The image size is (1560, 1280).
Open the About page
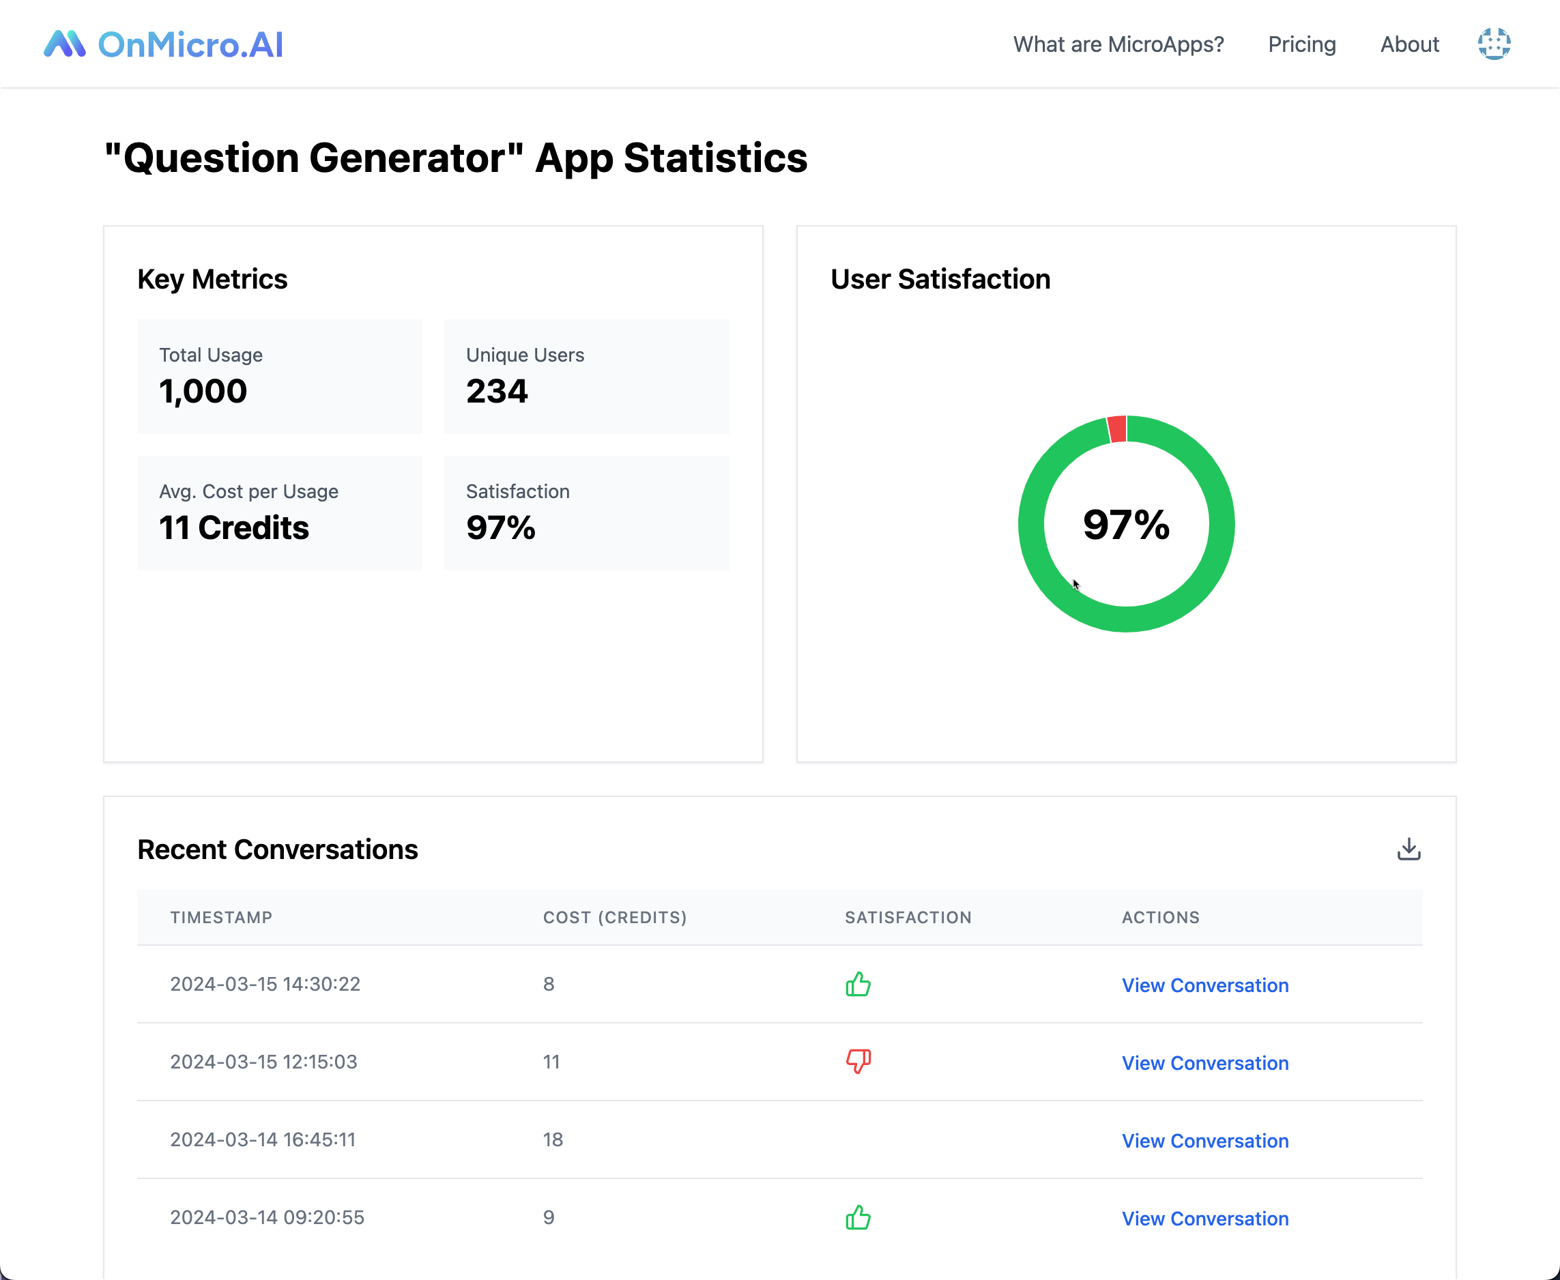[1409, 44]
